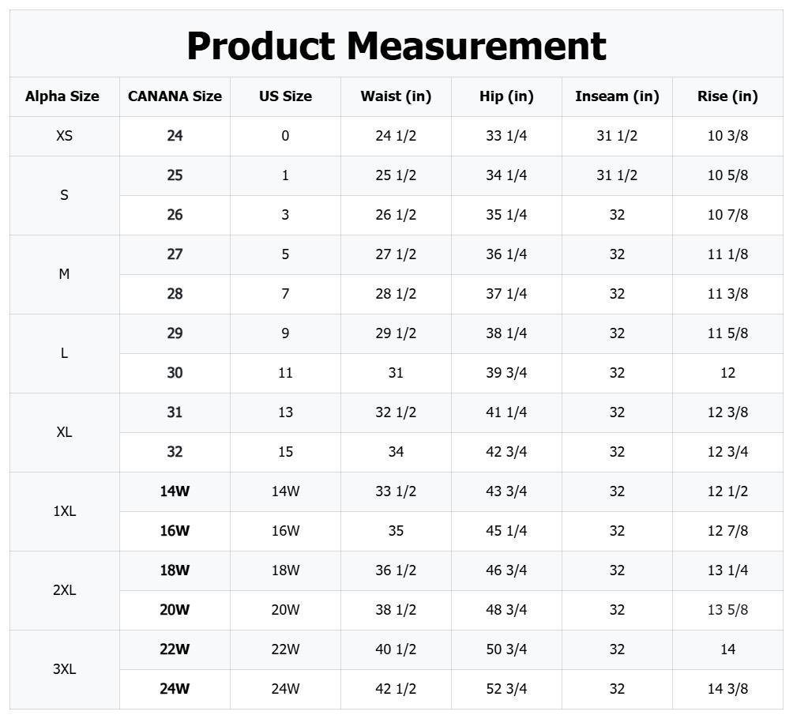Click the 1XL alpha size cell
793x719 pixels.
(64, 511)
